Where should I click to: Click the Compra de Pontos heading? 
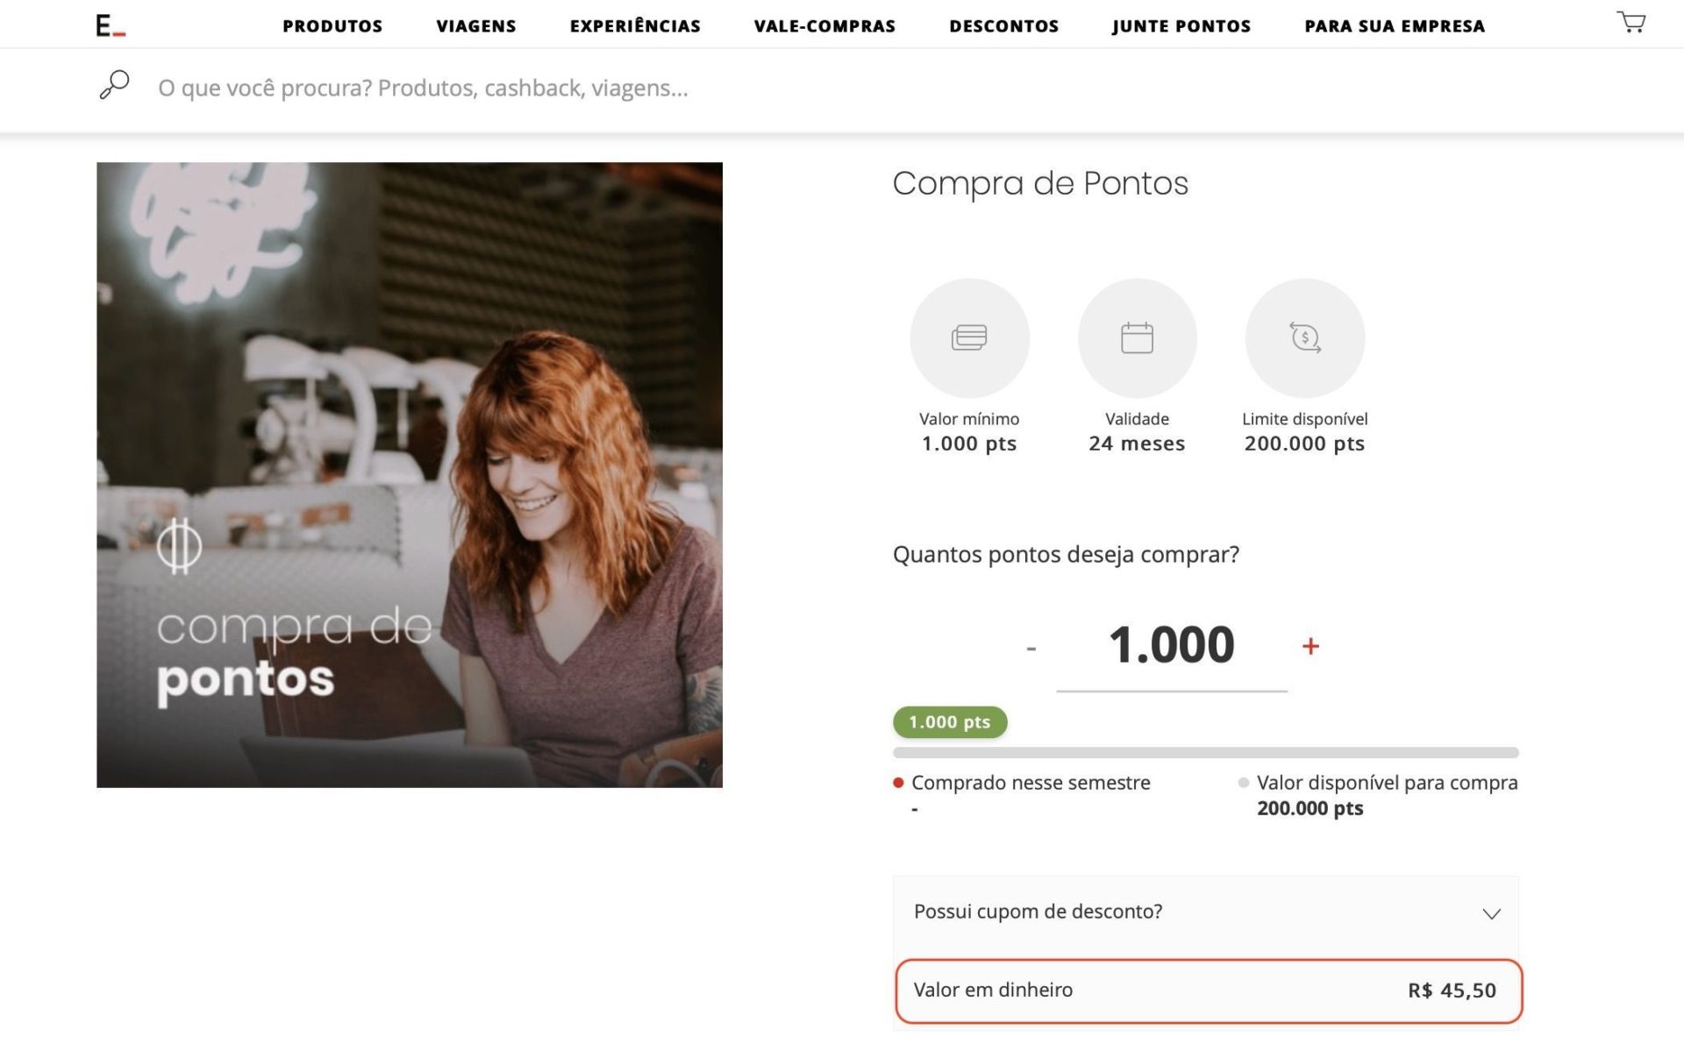pyautogui.click(x=1040, y=183)
